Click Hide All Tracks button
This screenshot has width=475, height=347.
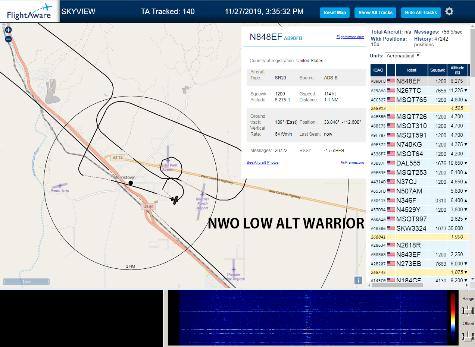(421, 12)
